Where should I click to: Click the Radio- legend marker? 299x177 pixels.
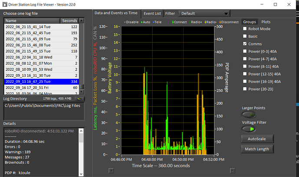(205, 22)
